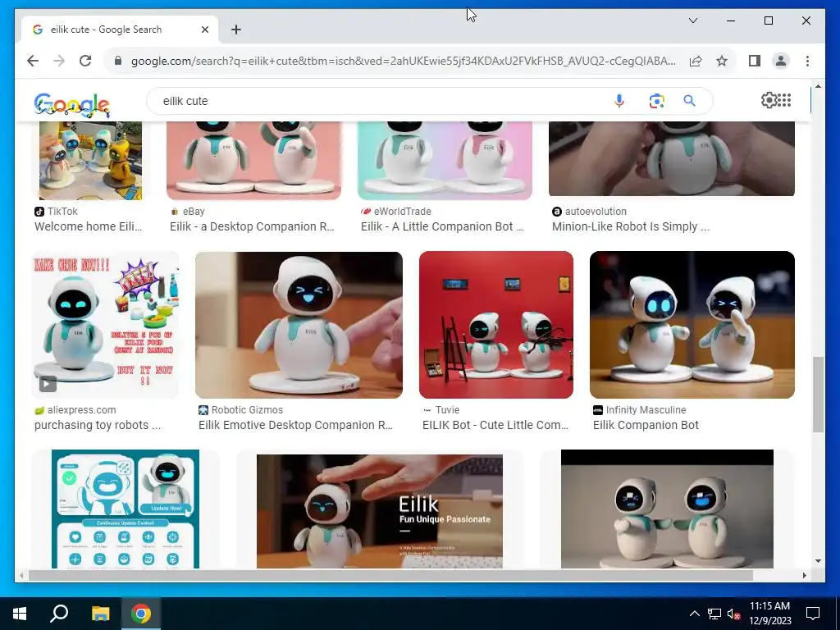Search by image with Google Lens
Viewport: 840px width, 630px height.
pyautogui.click(x=656, y=101)
